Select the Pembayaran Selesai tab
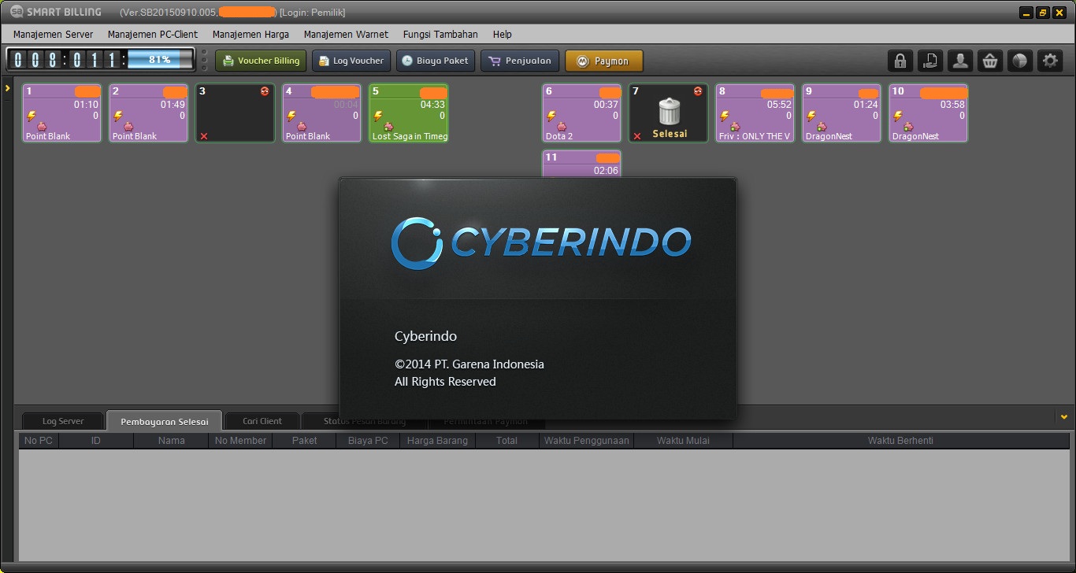1076x573 pixels. pyautogui.click(x=164, y=420)
